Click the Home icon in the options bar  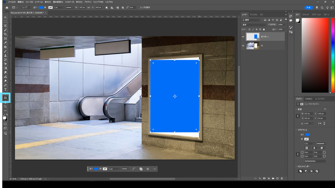[x=7, y=8]
